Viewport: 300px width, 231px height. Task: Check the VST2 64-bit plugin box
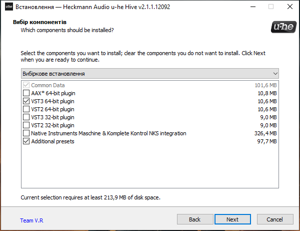coord(26,109)
